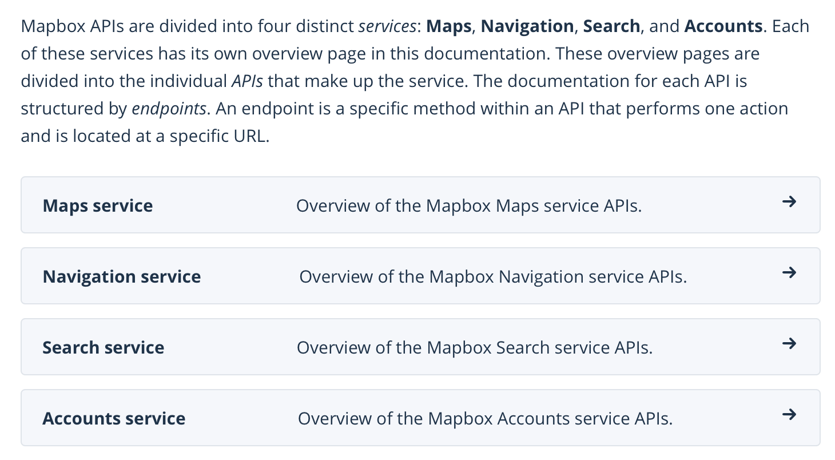Image resolution: width=835 pixels, height=460 pixels.
Task: Click the arrow on Navigation service card
Action: [789, 273]
